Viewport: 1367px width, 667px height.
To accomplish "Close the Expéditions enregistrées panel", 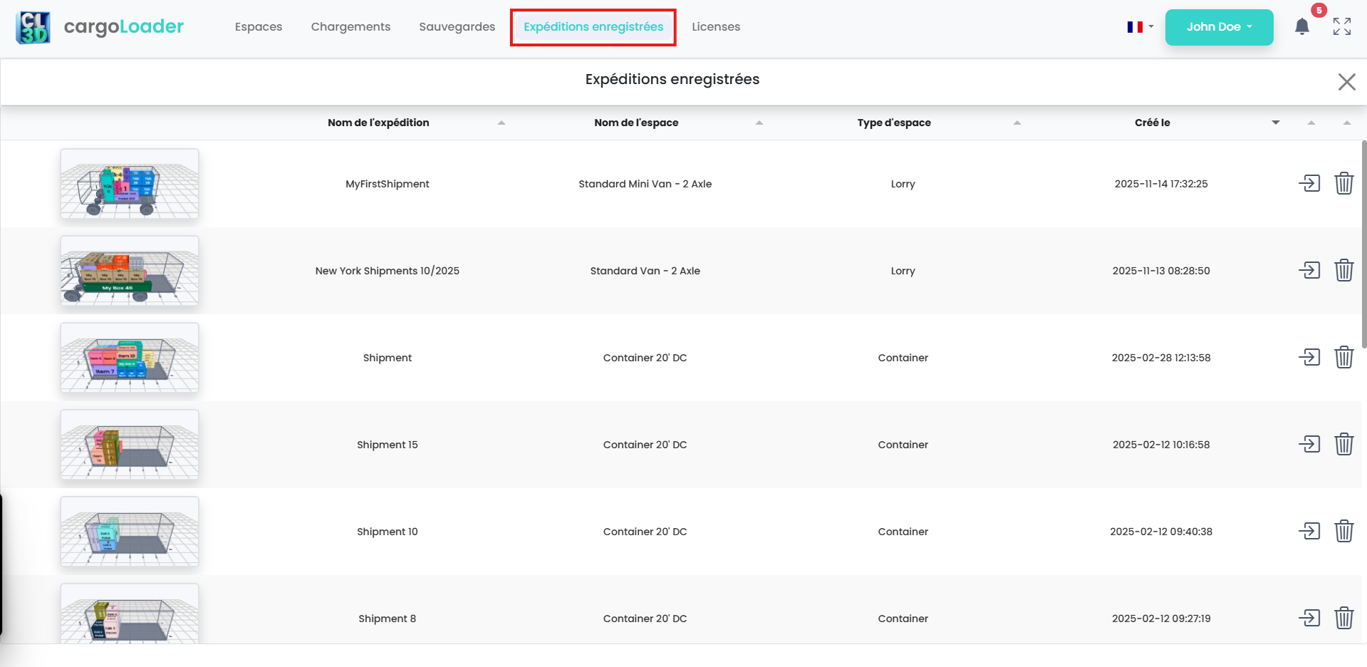I will (1346, 82).
